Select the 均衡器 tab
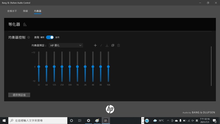This screenshot has height=124, width=220. 38,11
